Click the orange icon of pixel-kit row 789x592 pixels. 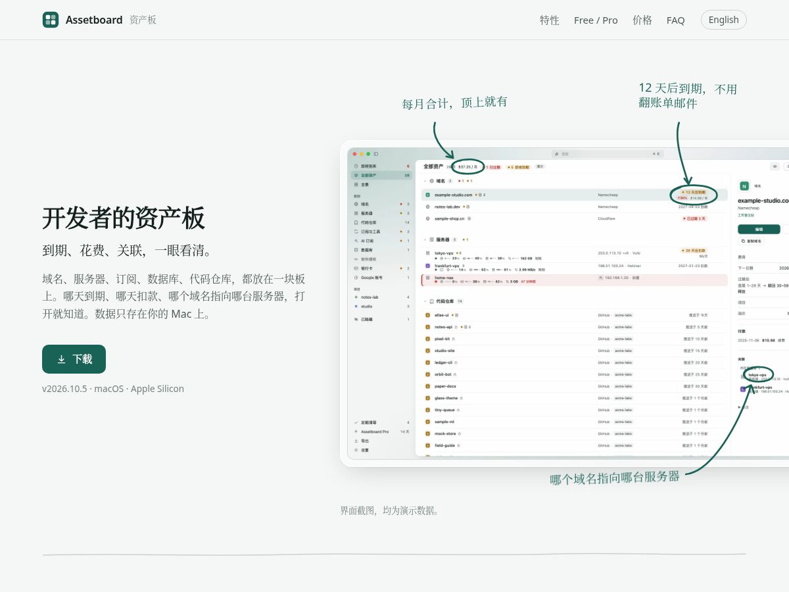click(x=427, y=339)
